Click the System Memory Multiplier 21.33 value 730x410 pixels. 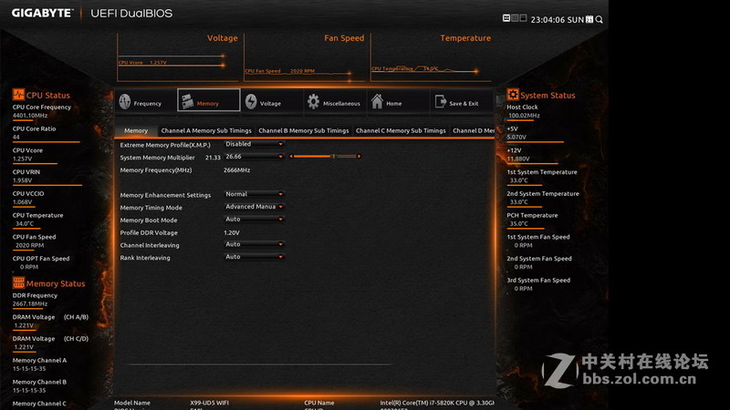point(213,158)
